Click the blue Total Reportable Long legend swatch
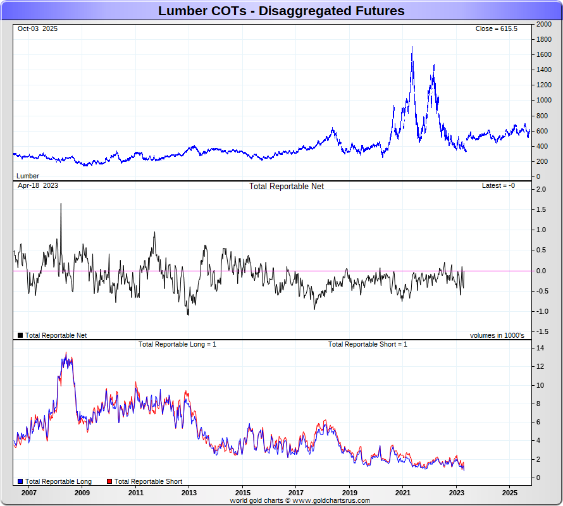The width and height of the screenshot is (563, 506). coord(20,481)
